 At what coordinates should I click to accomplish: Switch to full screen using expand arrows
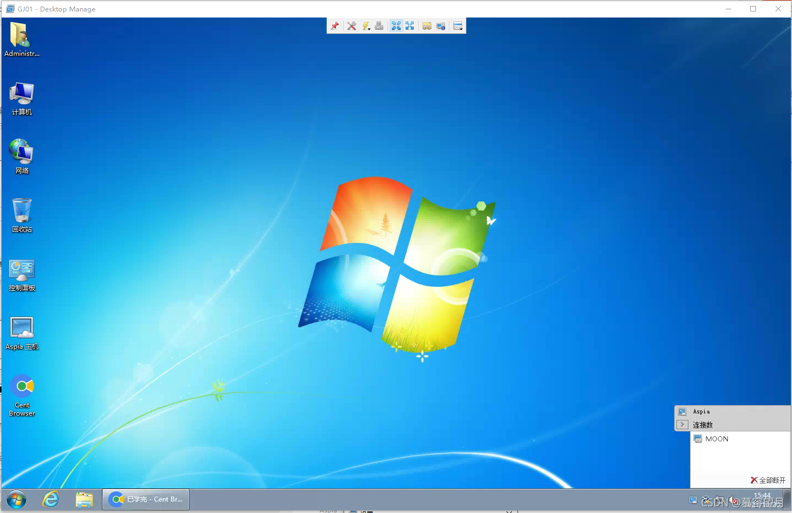410,26
